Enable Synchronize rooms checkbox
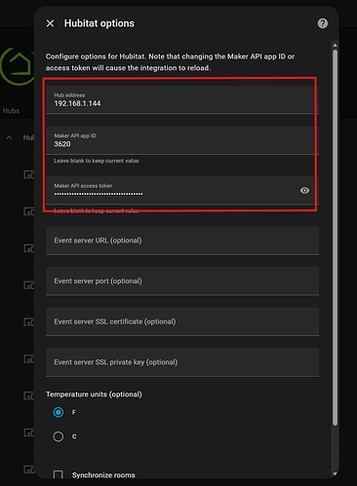 point(59,475)
